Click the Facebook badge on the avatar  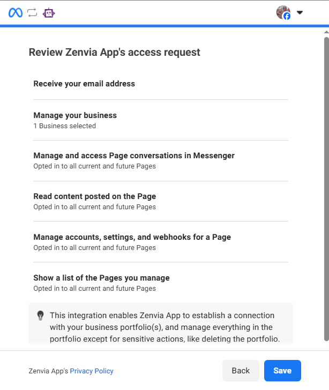287,16
